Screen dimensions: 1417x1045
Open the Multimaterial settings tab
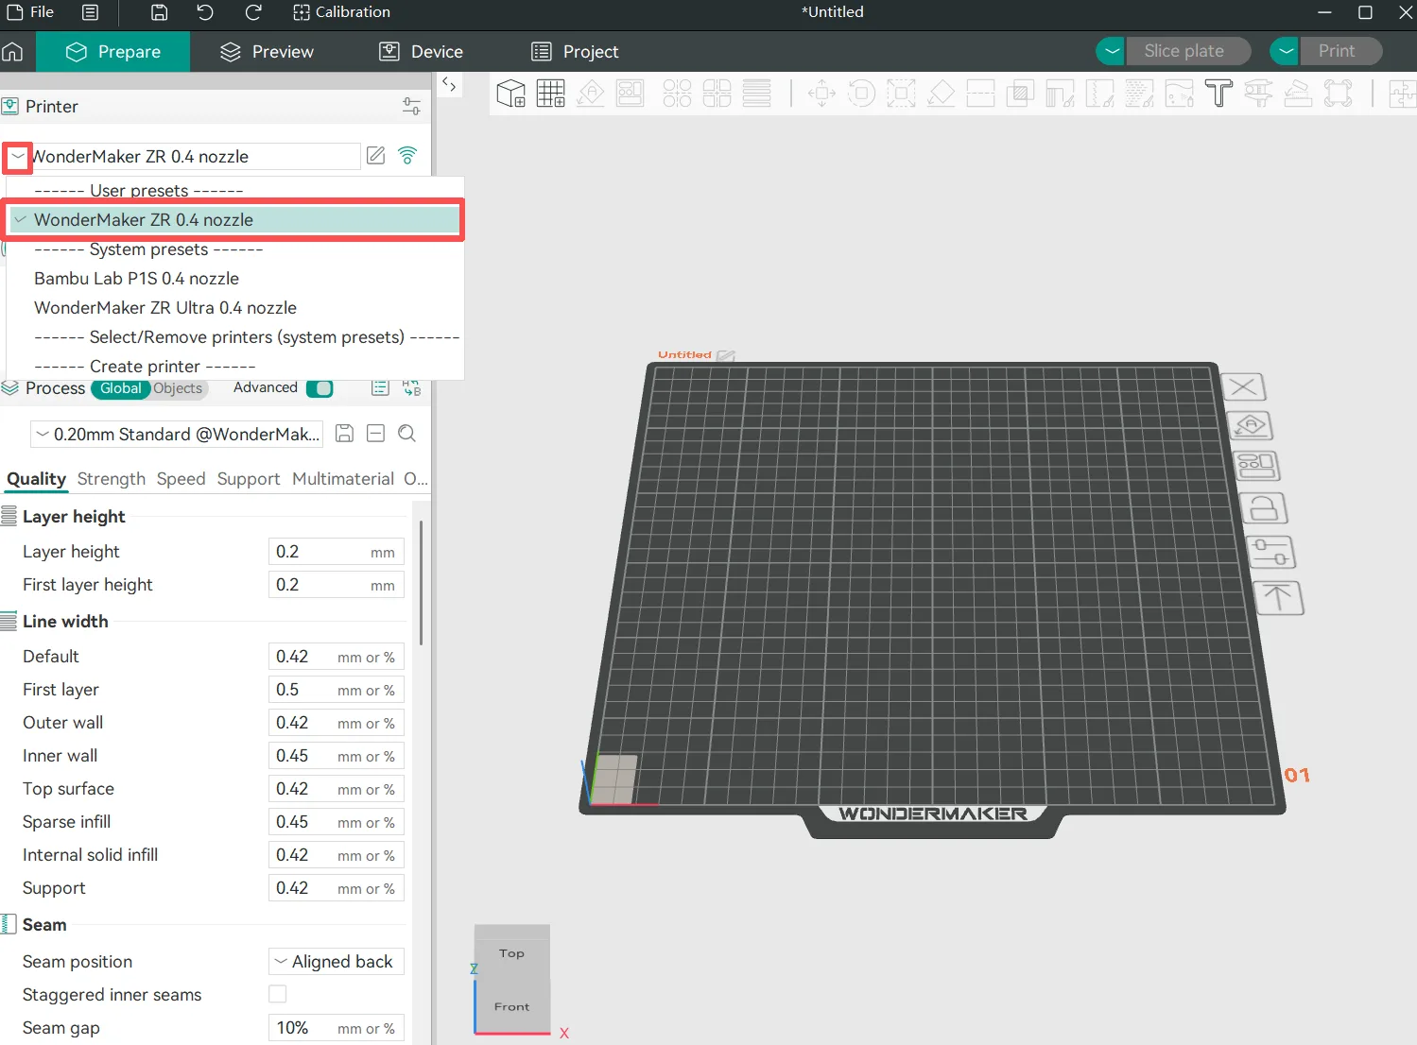pyautogui.click(x=343, y=479)
